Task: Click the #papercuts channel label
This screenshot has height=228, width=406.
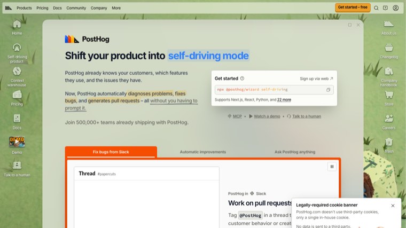Action: click(x=107, y=174)
